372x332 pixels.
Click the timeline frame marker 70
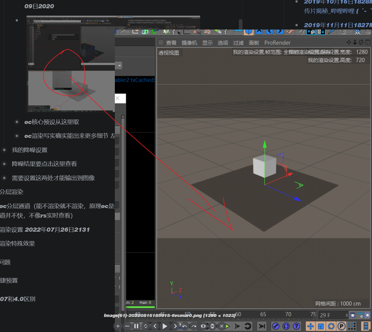(x=288, y=314)
